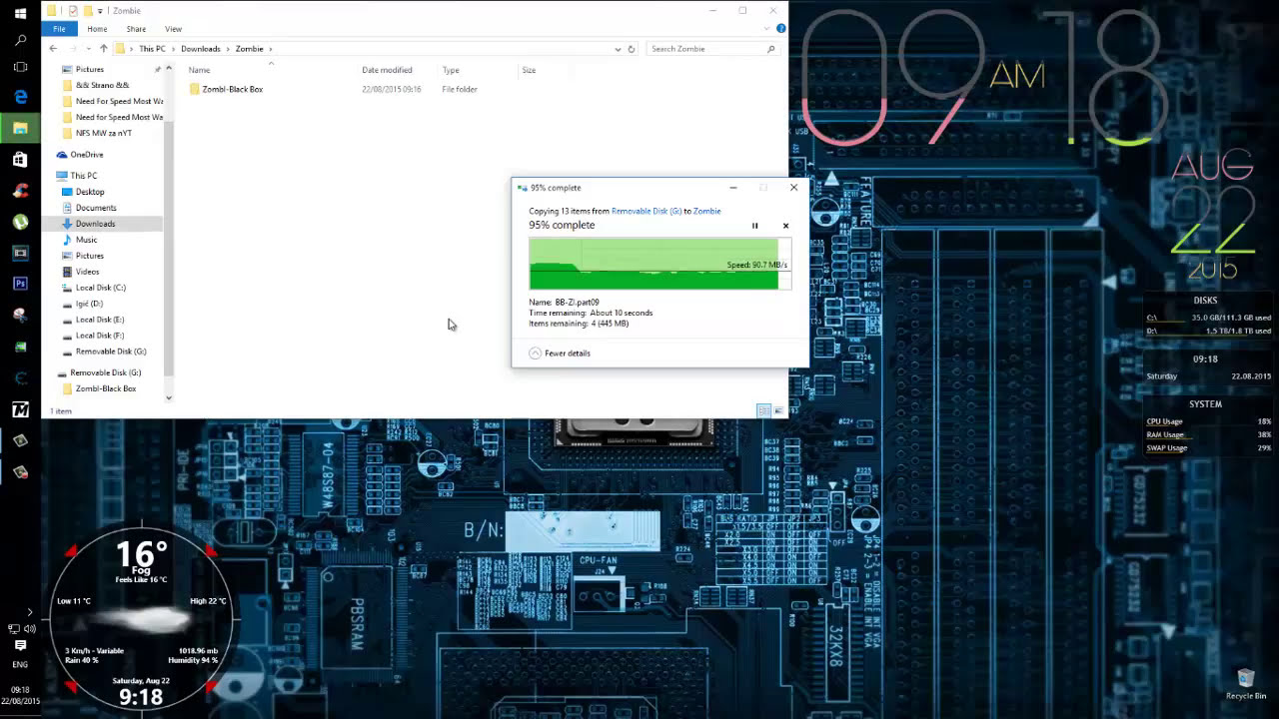Viewport: 1279px width, 719px height.
Task: Click the green copy progress graph
Action: (x=659, y=264)
